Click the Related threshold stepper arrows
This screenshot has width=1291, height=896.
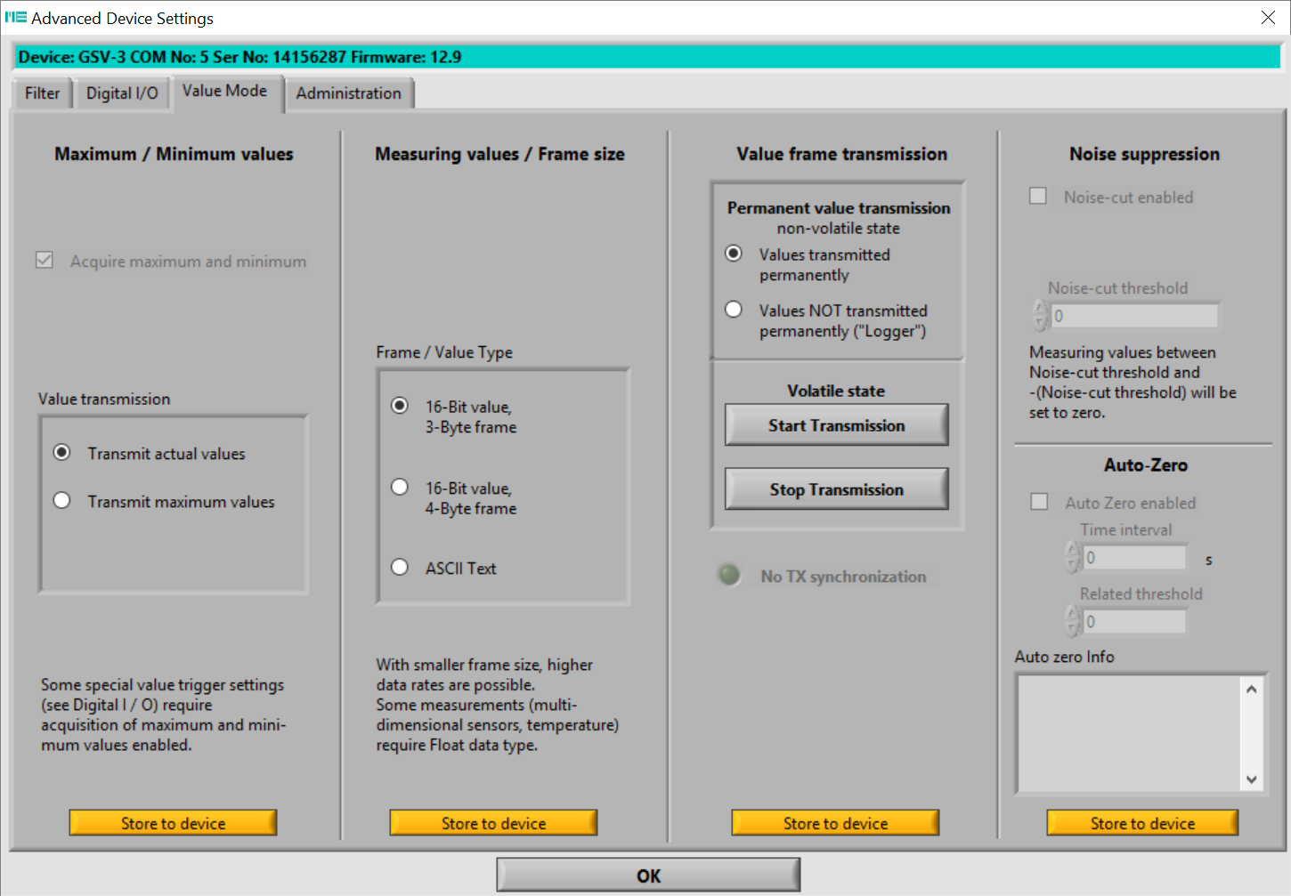click(1073, 621)
